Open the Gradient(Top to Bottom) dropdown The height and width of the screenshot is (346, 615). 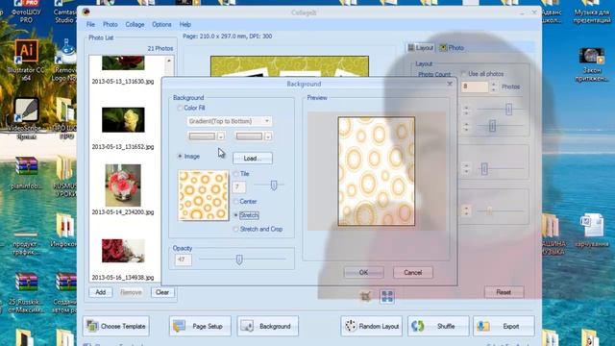tap(230, 121)
